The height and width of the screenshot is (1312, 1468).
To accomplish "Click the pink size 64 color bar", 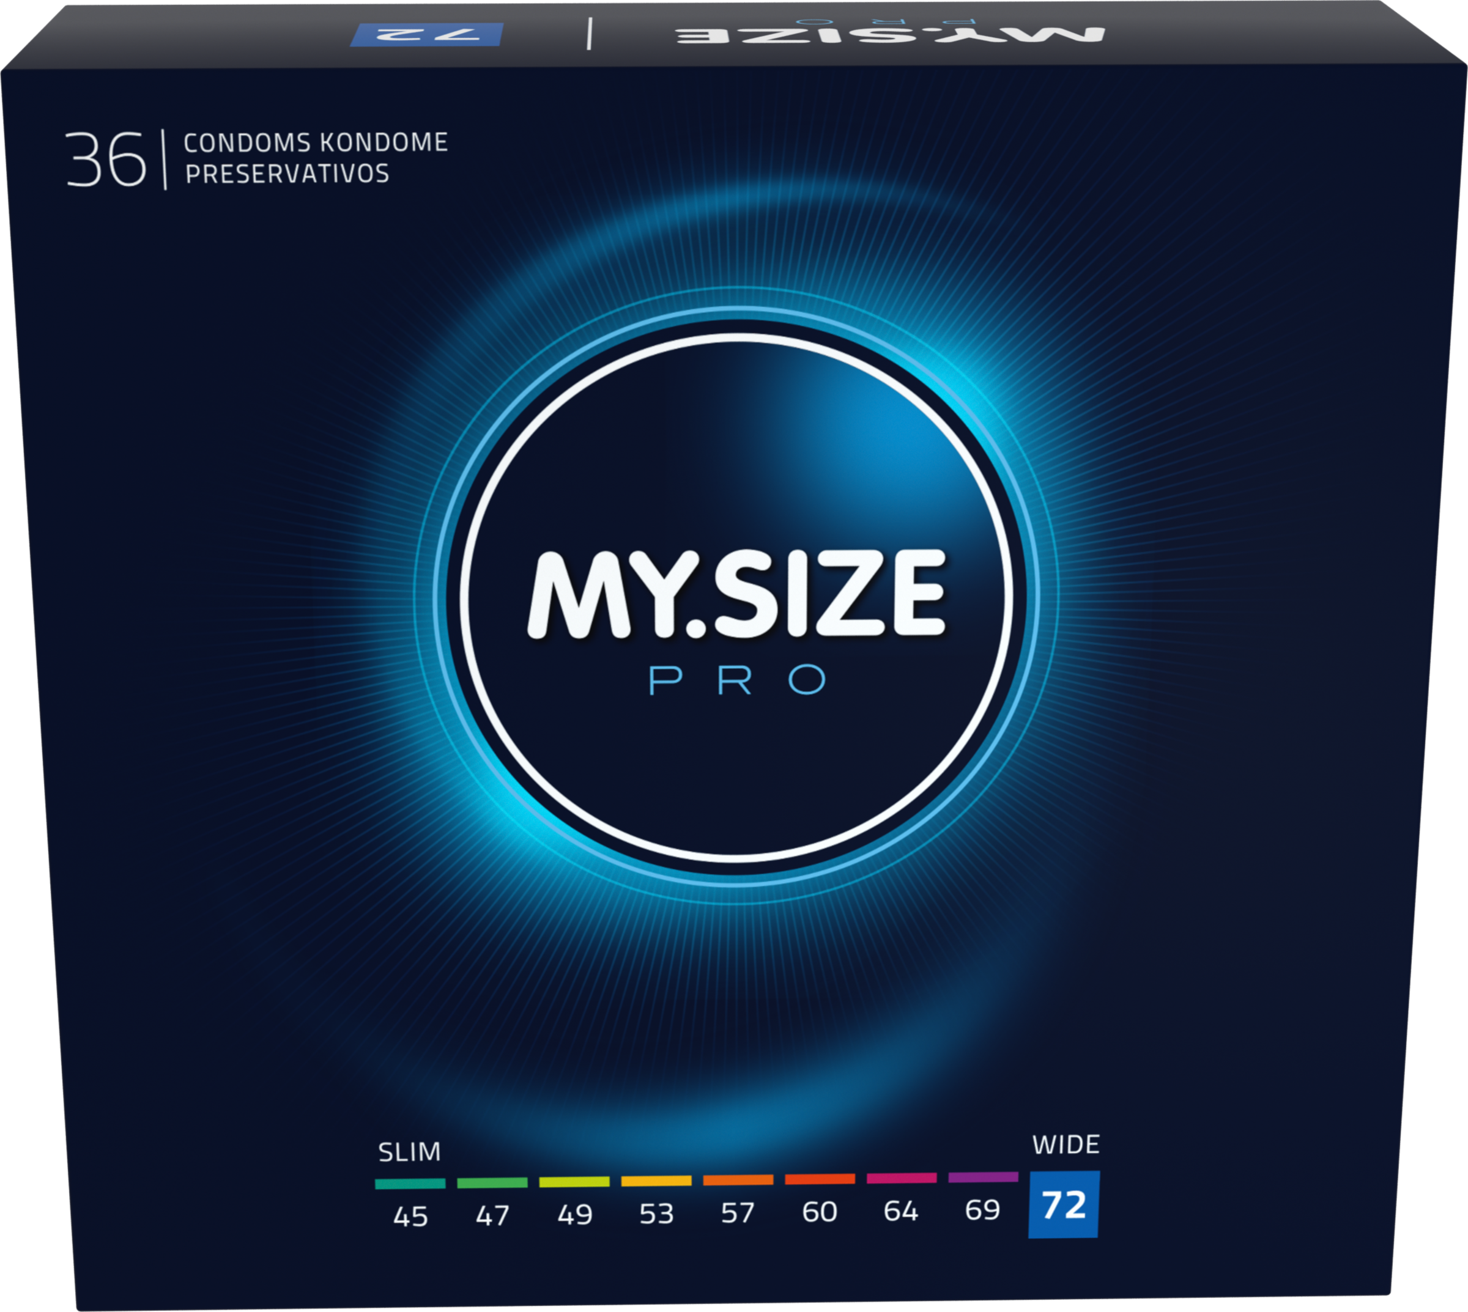I will (901, 1178).
